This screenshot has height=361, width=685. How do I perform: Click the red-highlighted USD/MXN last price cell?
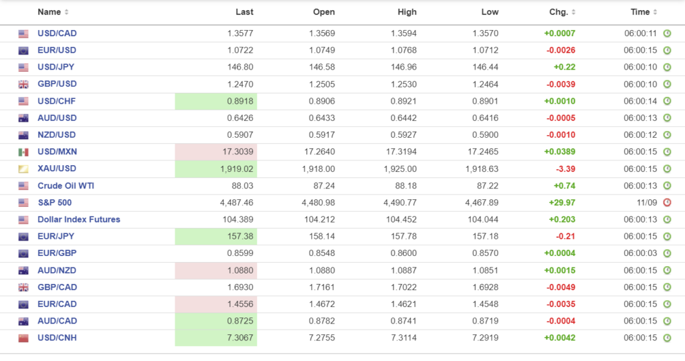pyautogui.click(x=216, y=152)
